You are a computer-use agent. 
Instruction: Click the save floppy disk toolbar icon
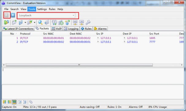[x=21, y=22]
